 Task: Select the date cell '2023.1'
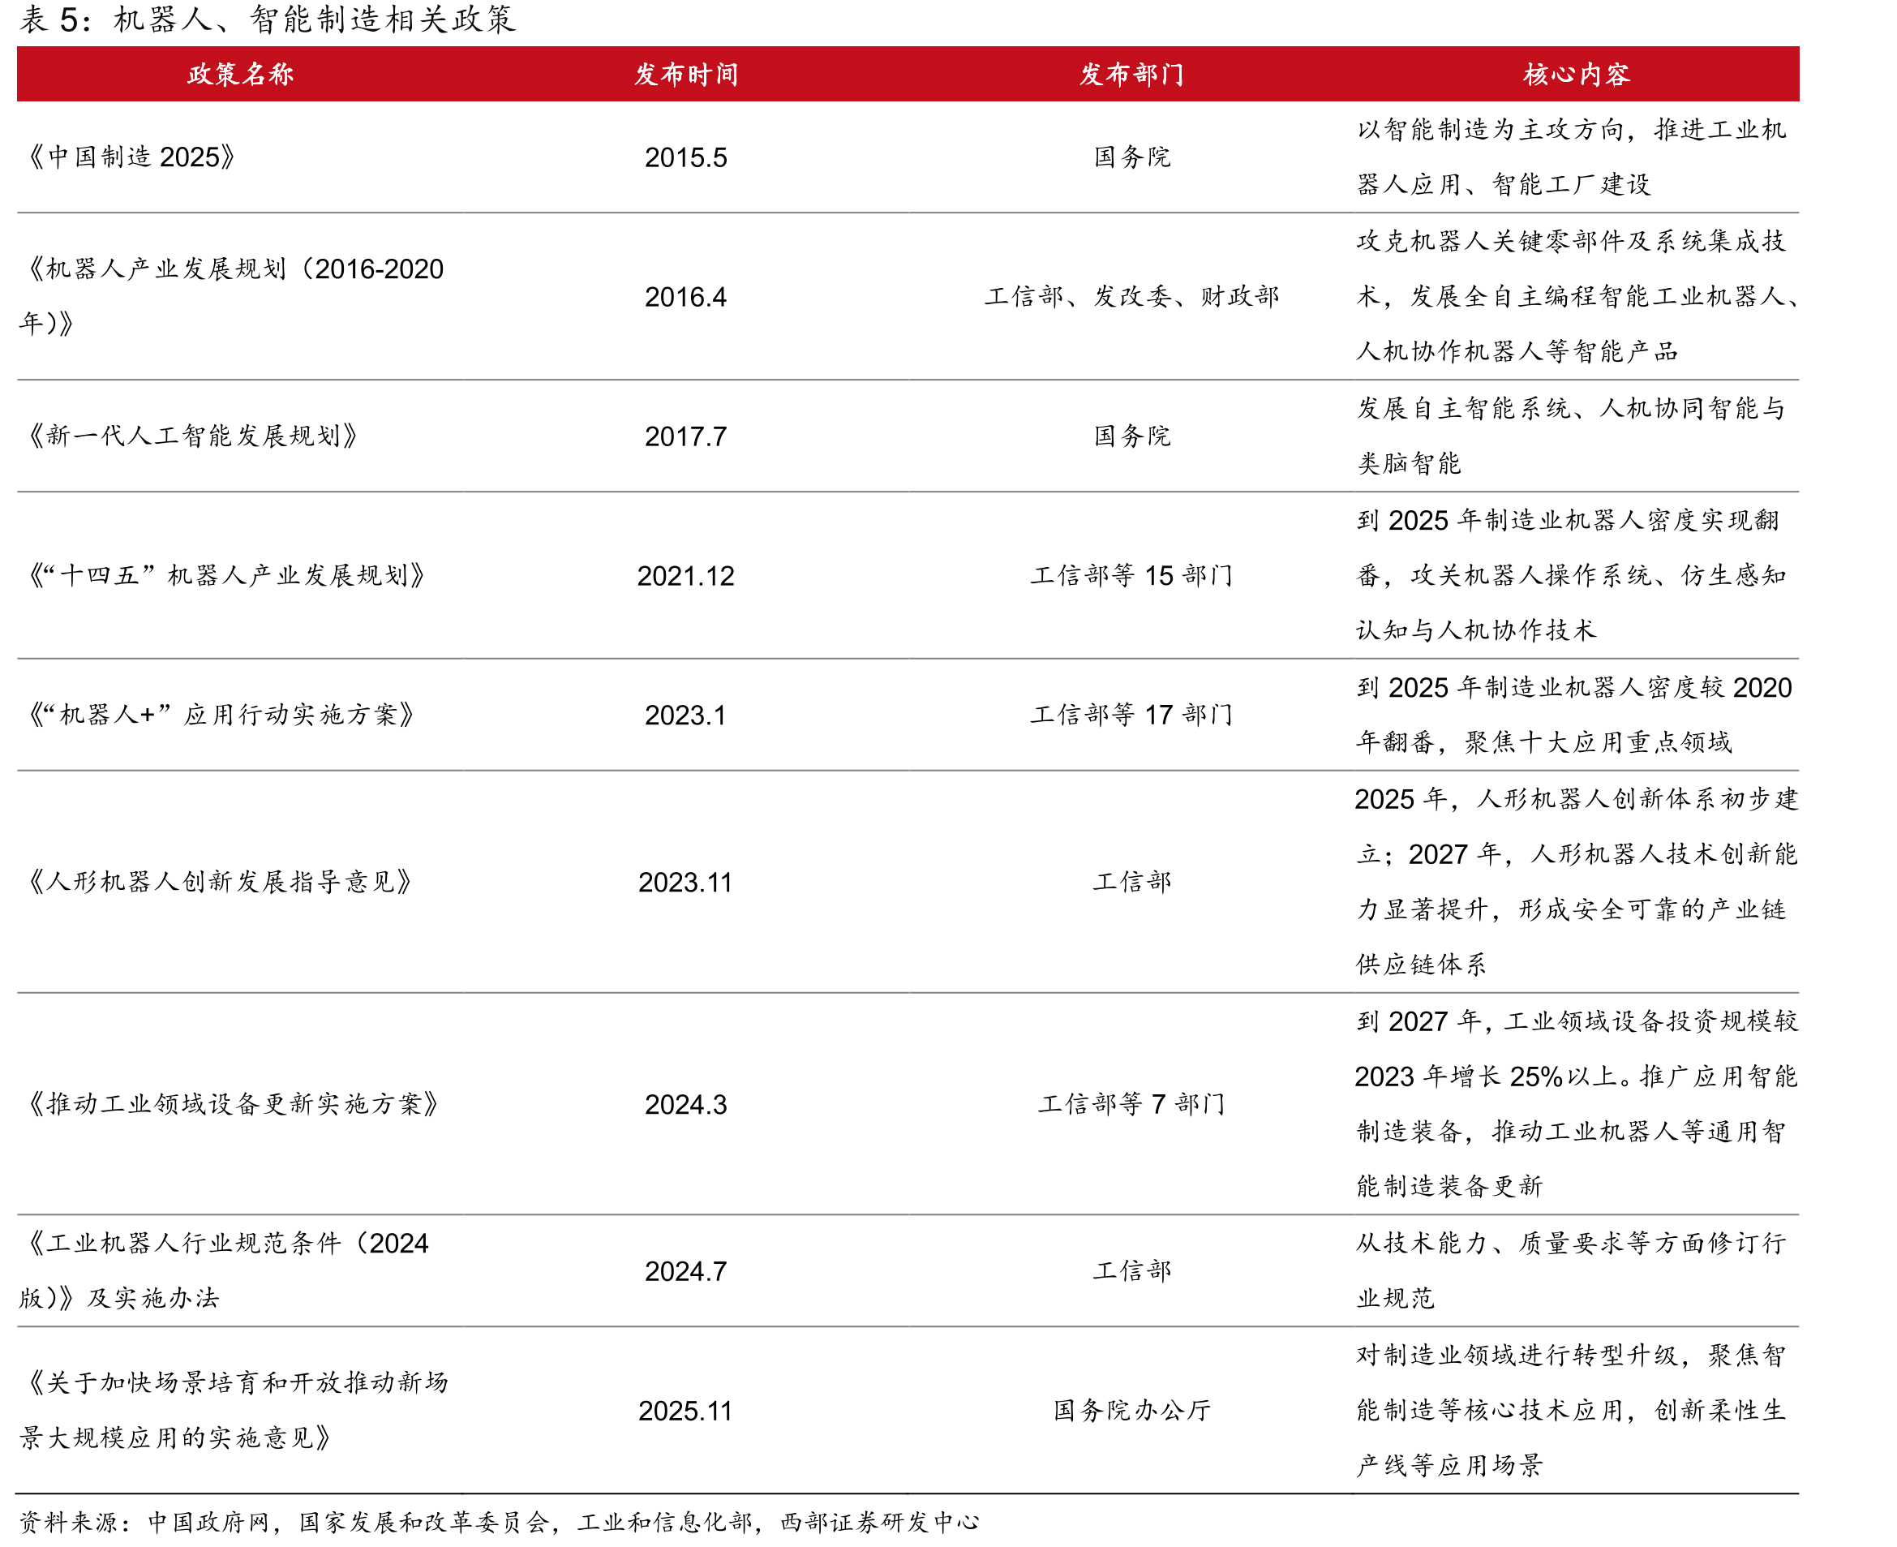685,715
